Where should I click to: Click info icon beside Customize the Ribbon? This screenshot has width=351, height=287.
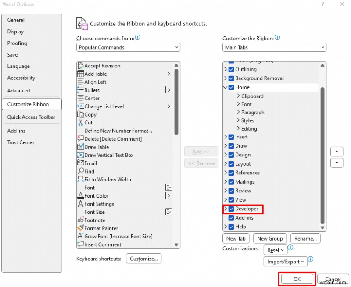coord(277,38)
